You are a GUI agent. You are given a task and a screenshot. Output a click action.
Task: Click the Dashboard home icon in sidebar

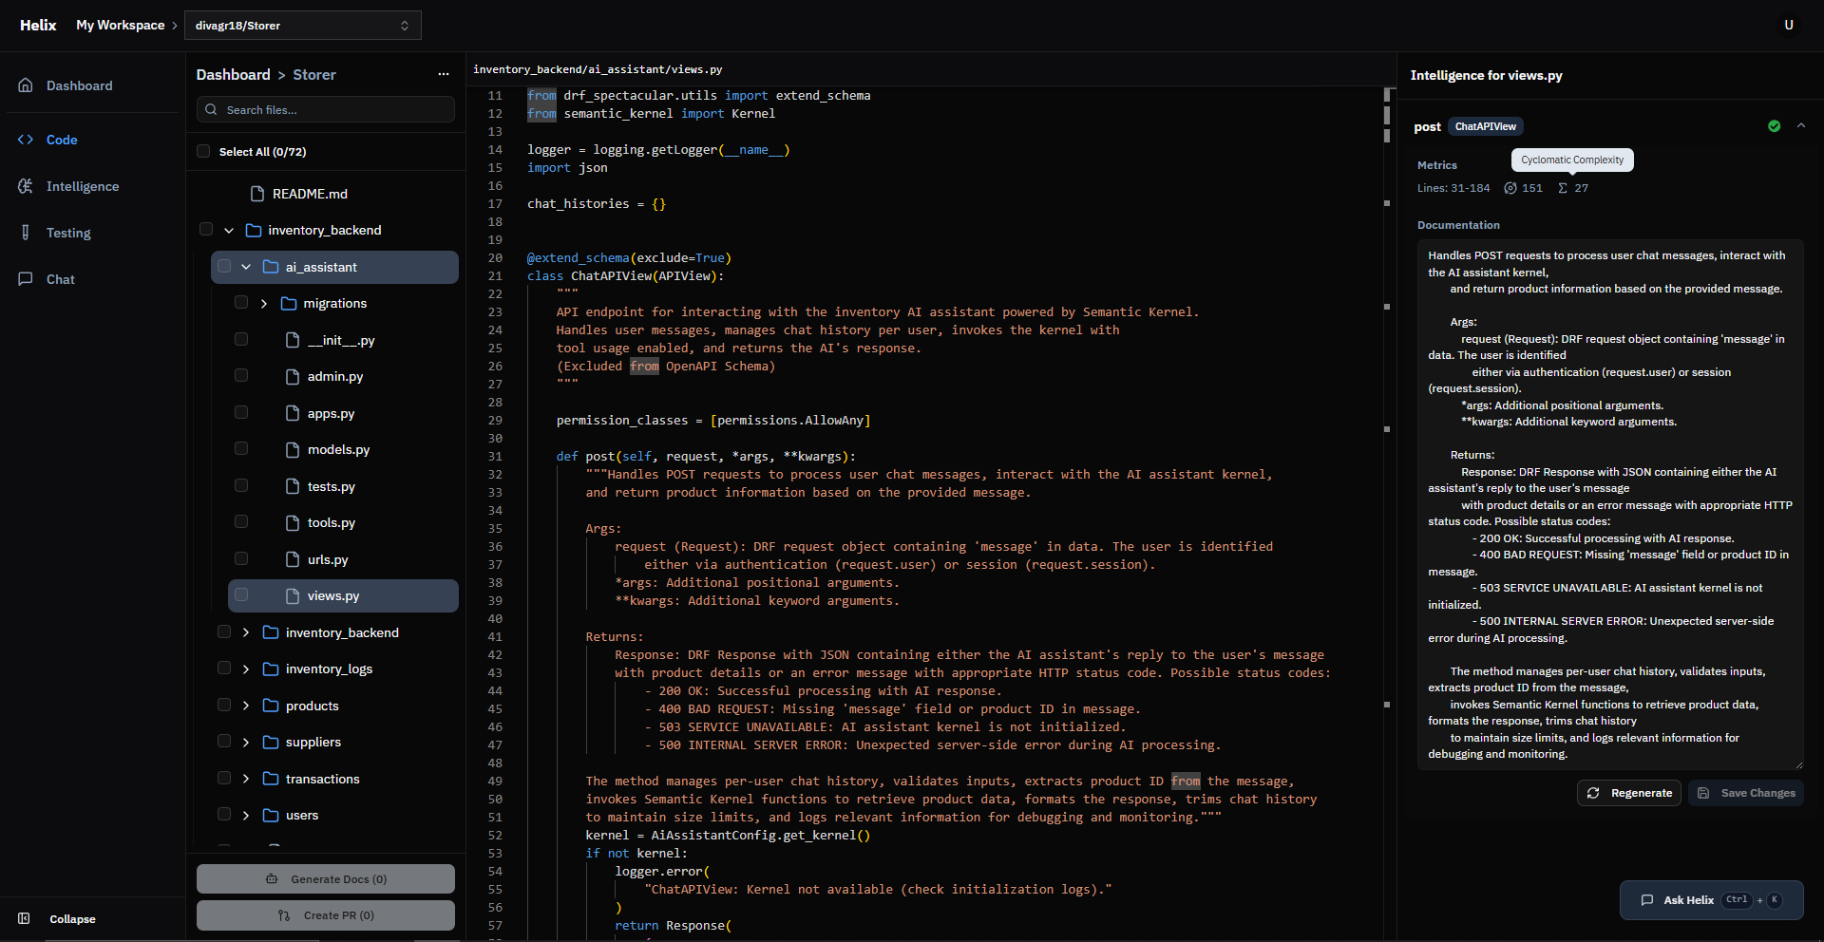tap(26, 85)
